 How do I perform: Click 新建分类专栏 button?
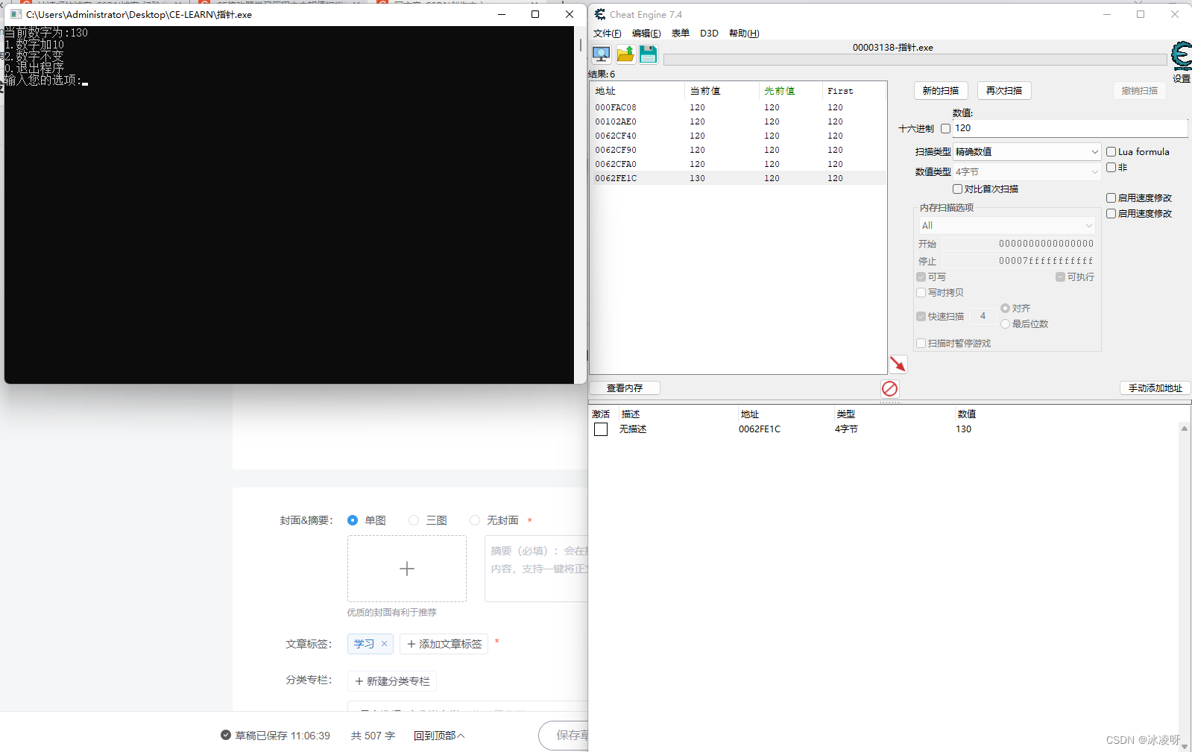tap(392, 681)
